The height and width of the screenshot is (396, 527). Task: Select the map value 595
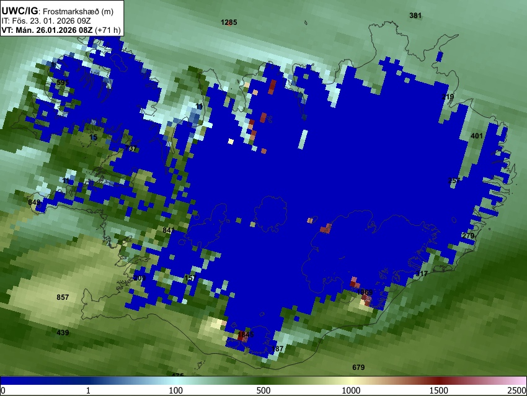[x=63, y=83]
